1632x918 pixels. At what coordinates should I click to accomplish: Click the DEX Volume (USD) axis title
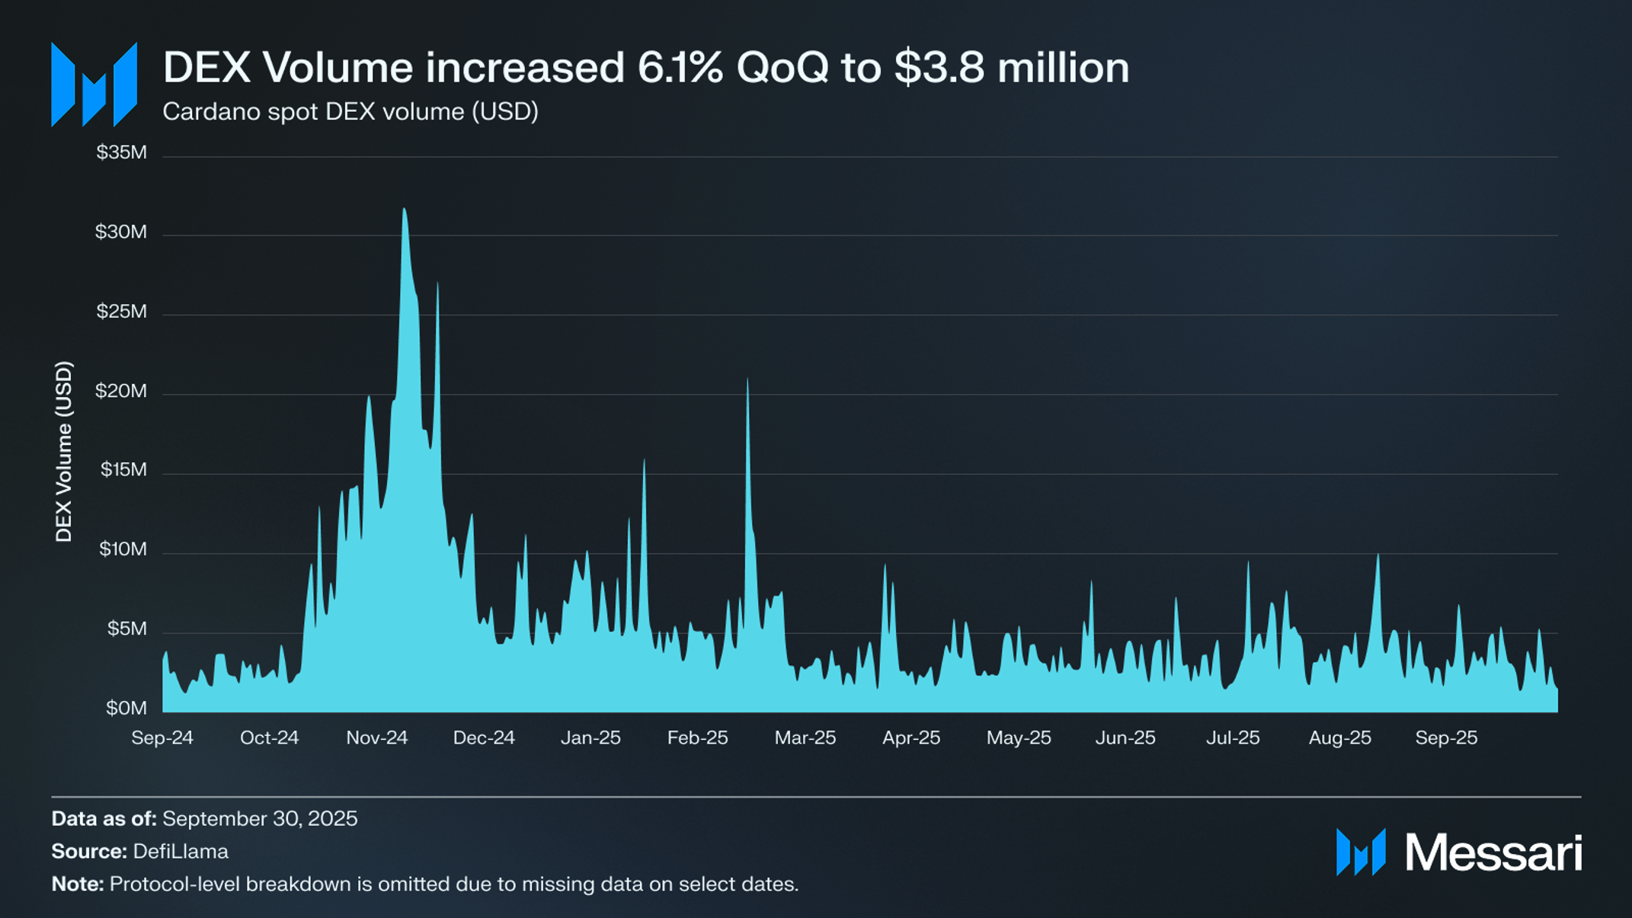(64, 452)
